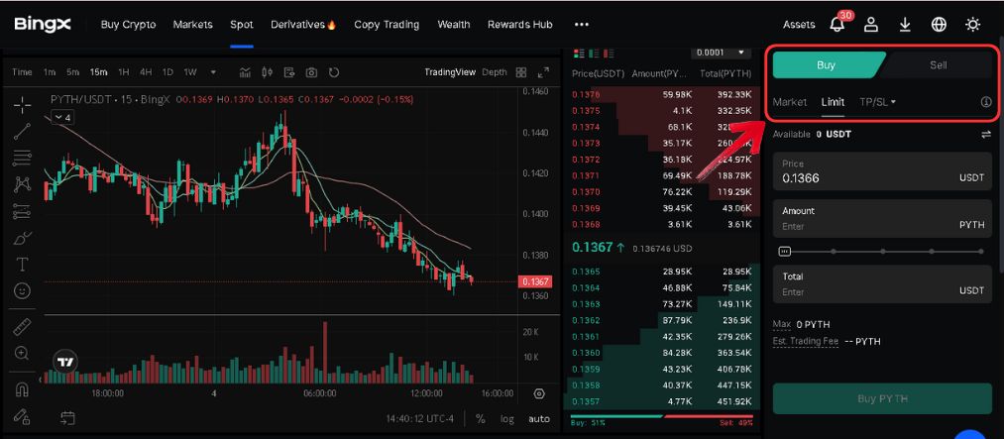This screenshot has width=1004, height=439.
Task: Click the Price input field 0.1366
Action: 882,170
